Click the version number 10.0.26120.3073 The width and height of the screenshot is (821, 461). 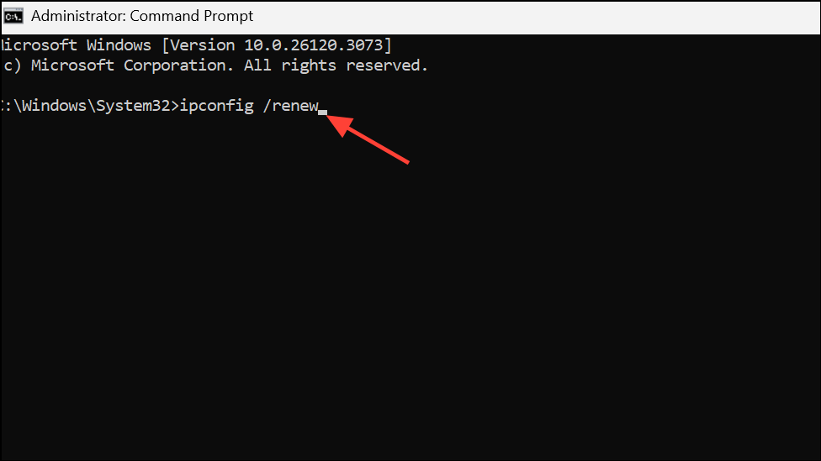point(314,45)
